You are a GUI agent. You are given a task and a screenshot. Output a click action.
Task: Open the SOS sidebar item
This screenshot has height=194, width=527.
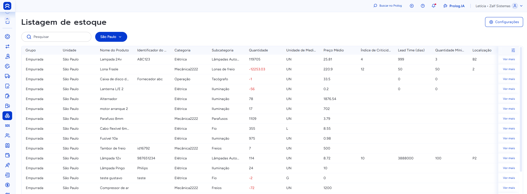(x=7, y=126)
